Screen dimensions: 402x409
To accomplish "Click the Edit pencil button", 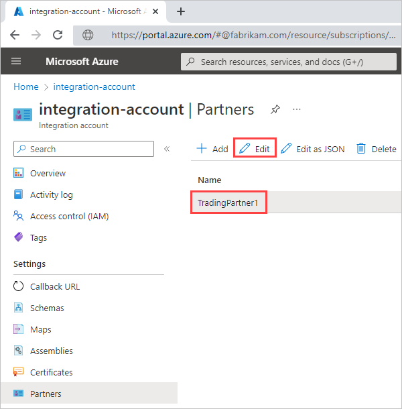I will (255, 149).
